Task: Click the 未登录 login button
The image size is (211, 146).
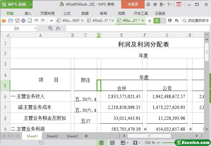Action: pos(133,4)
